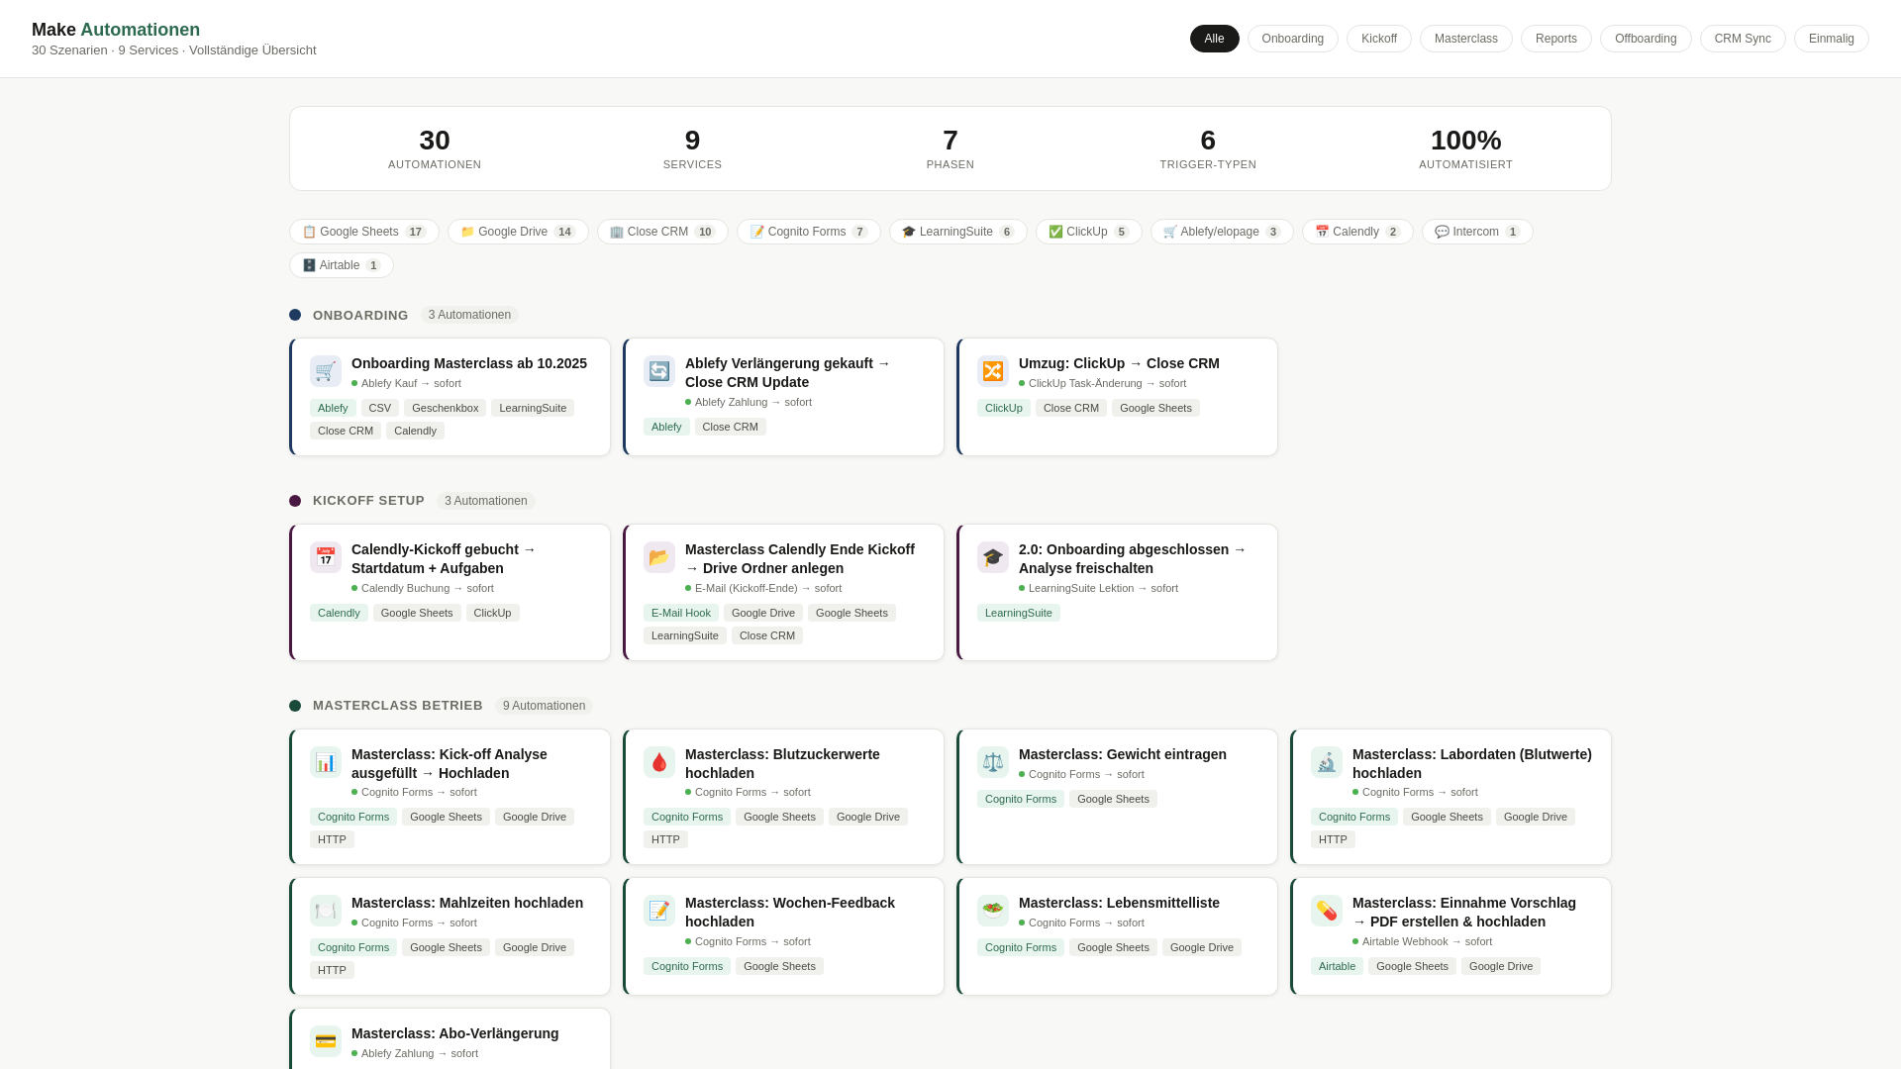
Task: Switch to the Kickoff filter tab
Action: [1378, 39]
